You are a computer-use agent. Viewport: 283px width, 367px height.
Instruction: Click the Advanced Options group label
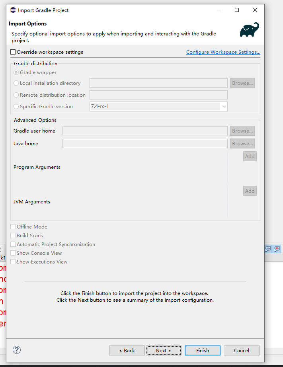pos(35,120)
